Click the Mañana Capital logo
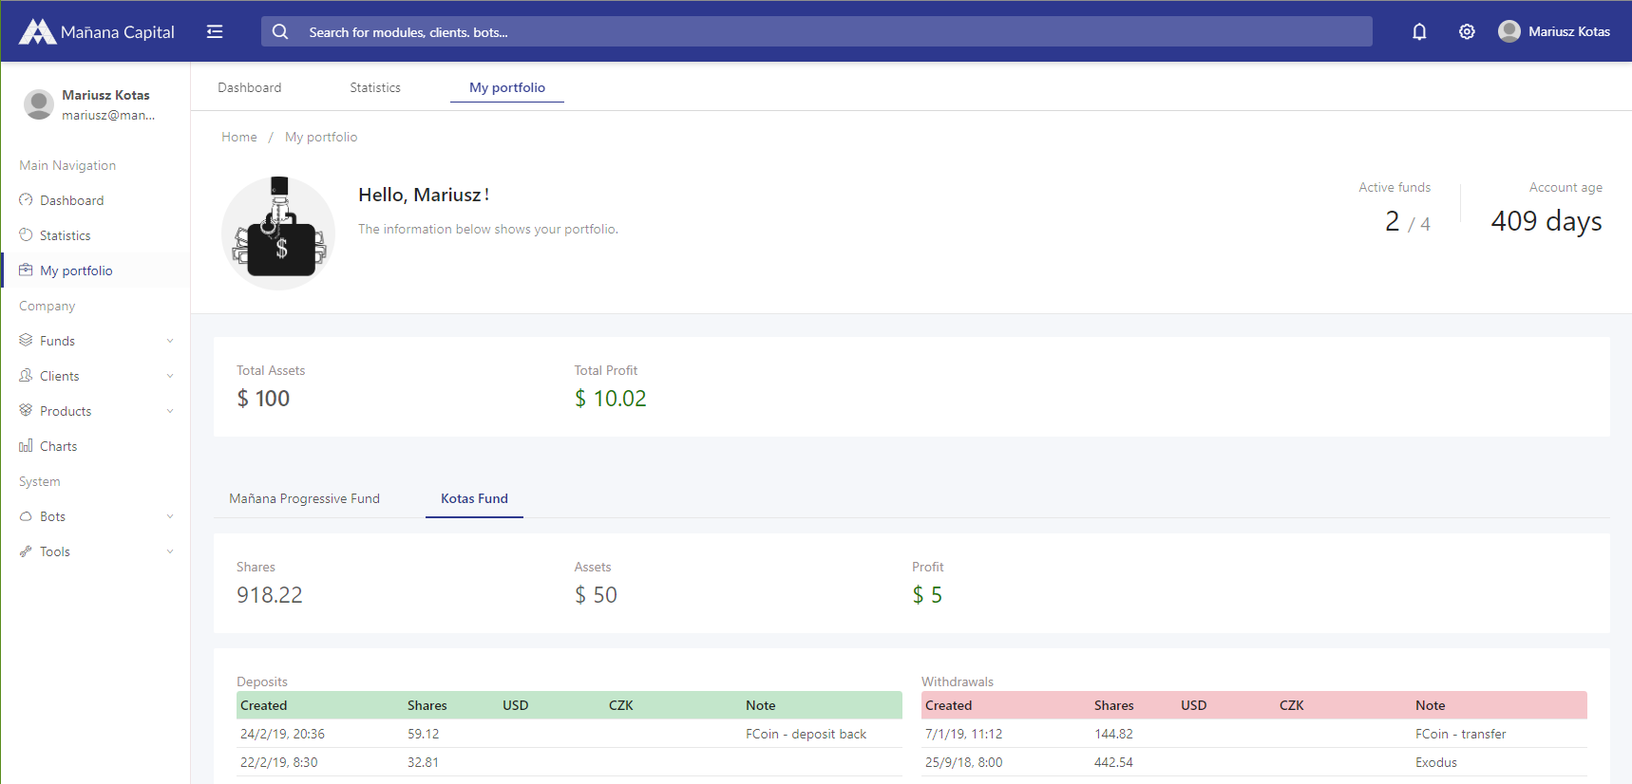Screen dimensions: 1632x784 [x=97, y=31]
